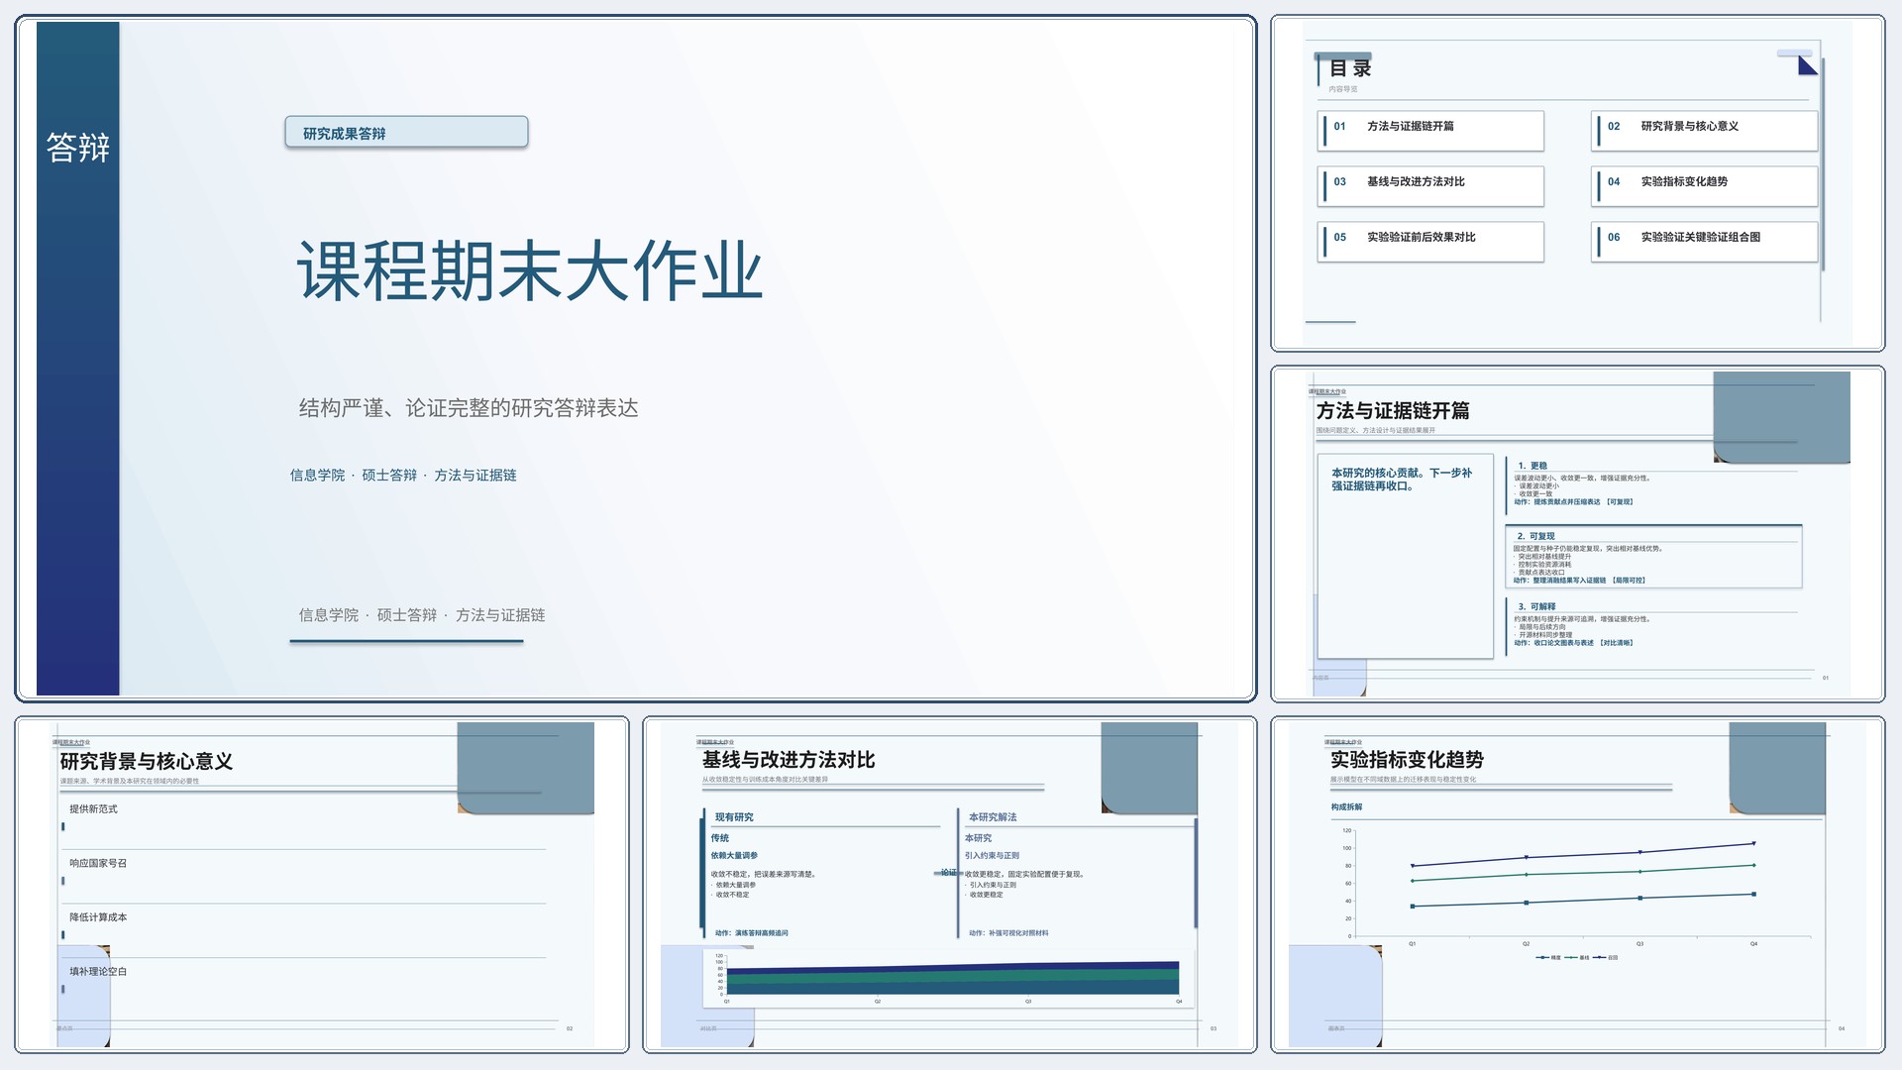Select the 目录 contents slide thumbnail

click(x=1577, y=183)
